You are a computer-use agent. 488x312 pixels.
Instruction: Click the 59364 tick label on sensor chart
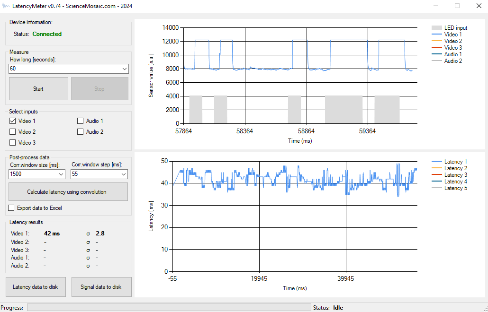point(367,131)
